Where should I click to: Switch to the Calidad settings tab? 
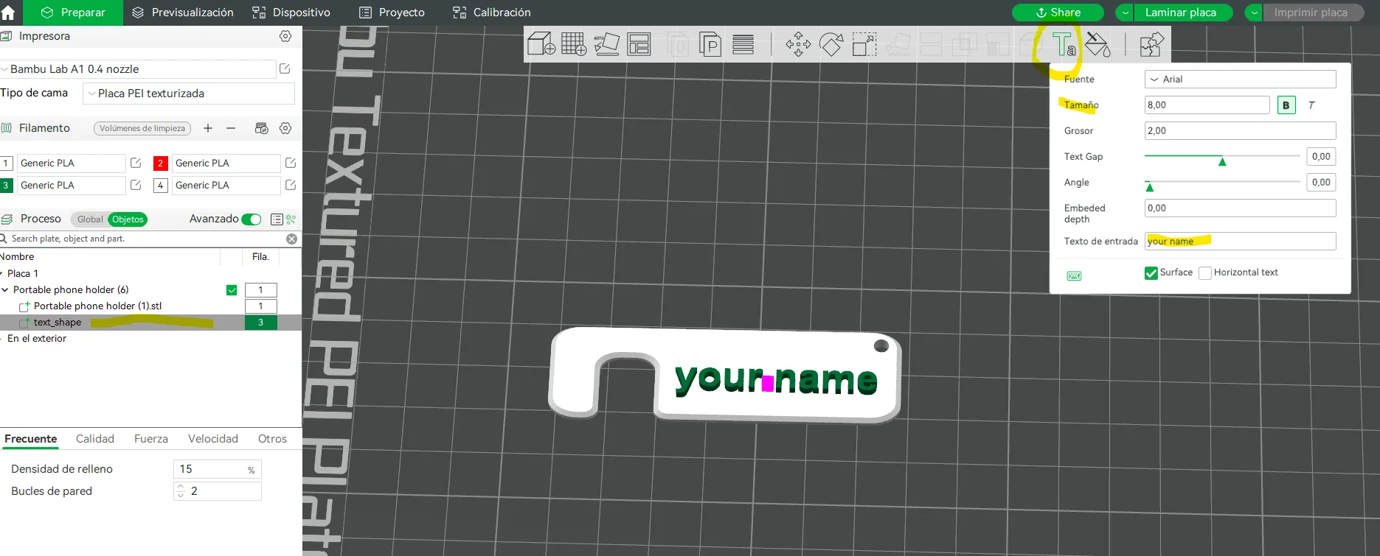click(95, 439)
